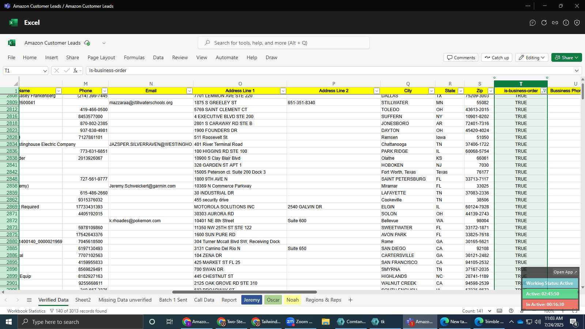Click the Select All corner triangle
Image resolution: width=585 pixels, height=329 pixels.
coord(16,84)
